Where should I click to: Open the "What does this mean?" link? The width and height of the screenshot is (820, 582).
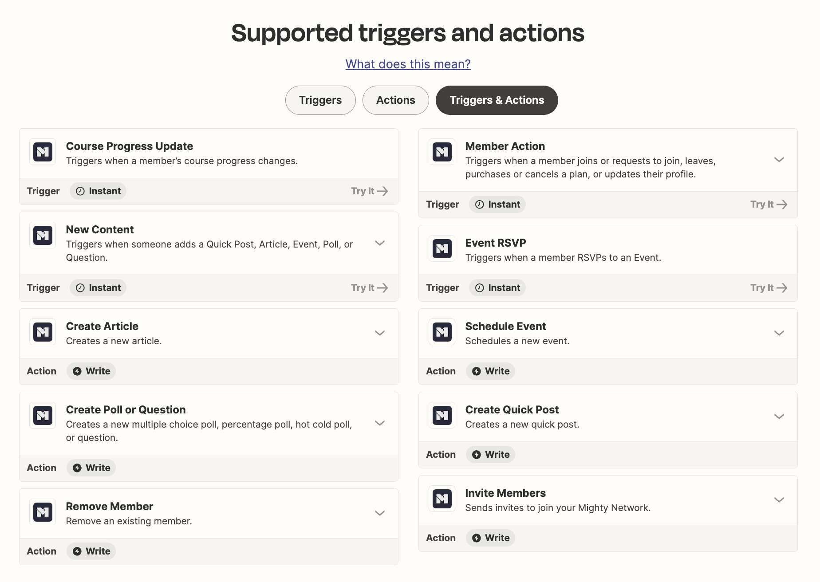(408, 64)
